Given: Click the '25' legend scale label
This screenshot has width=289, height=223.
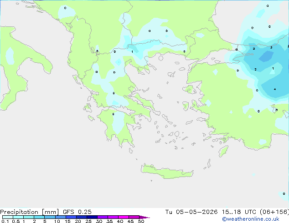Looking at the screenshot, I should pos(88,221).
